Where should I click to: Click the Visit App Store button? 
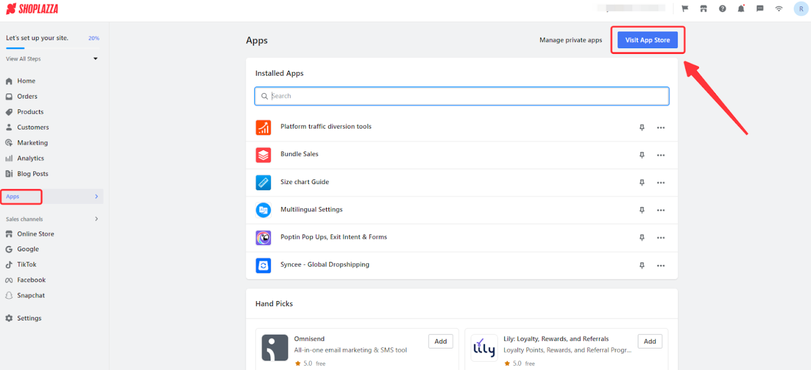pyautogui.click(x=647, y=40)
